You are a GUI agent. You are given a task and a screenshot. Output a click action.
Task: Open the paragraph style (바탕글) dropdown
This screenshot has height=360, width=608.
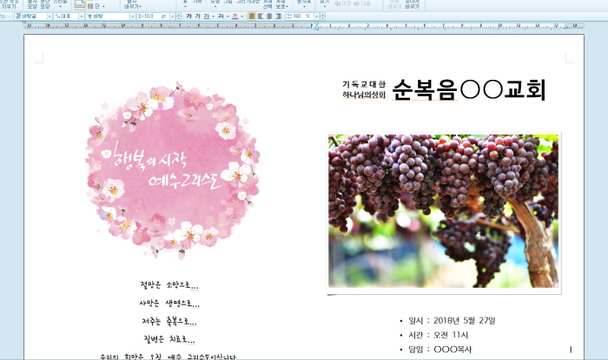[x=50, y=16]
